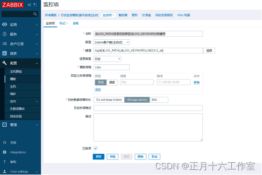
Task: Expand the 资产记录 menu chevron
Action: tap(37, 44)
